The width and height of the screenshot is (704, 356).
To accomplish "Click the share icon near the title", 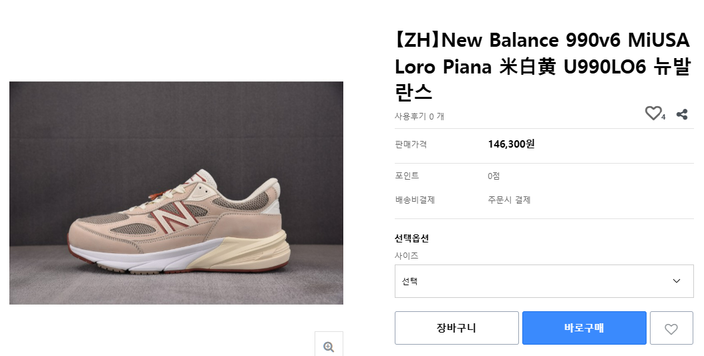I will coord(682,114).
